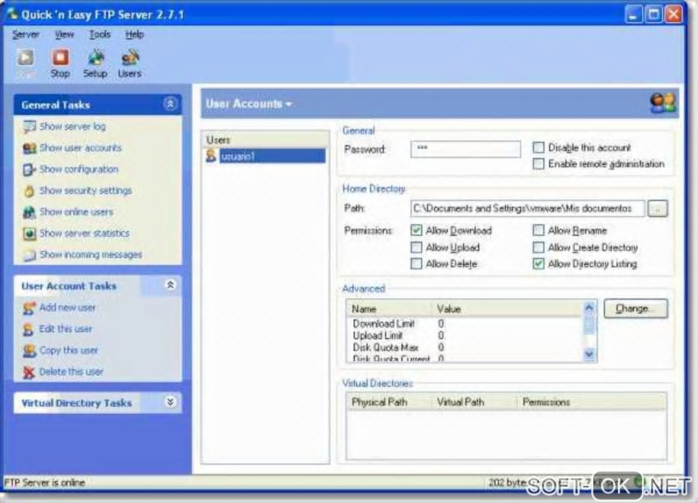This screenshot has width=698, height=503.
Task: Click the Start server toolbar icon
Action: (x=25, y=58)
